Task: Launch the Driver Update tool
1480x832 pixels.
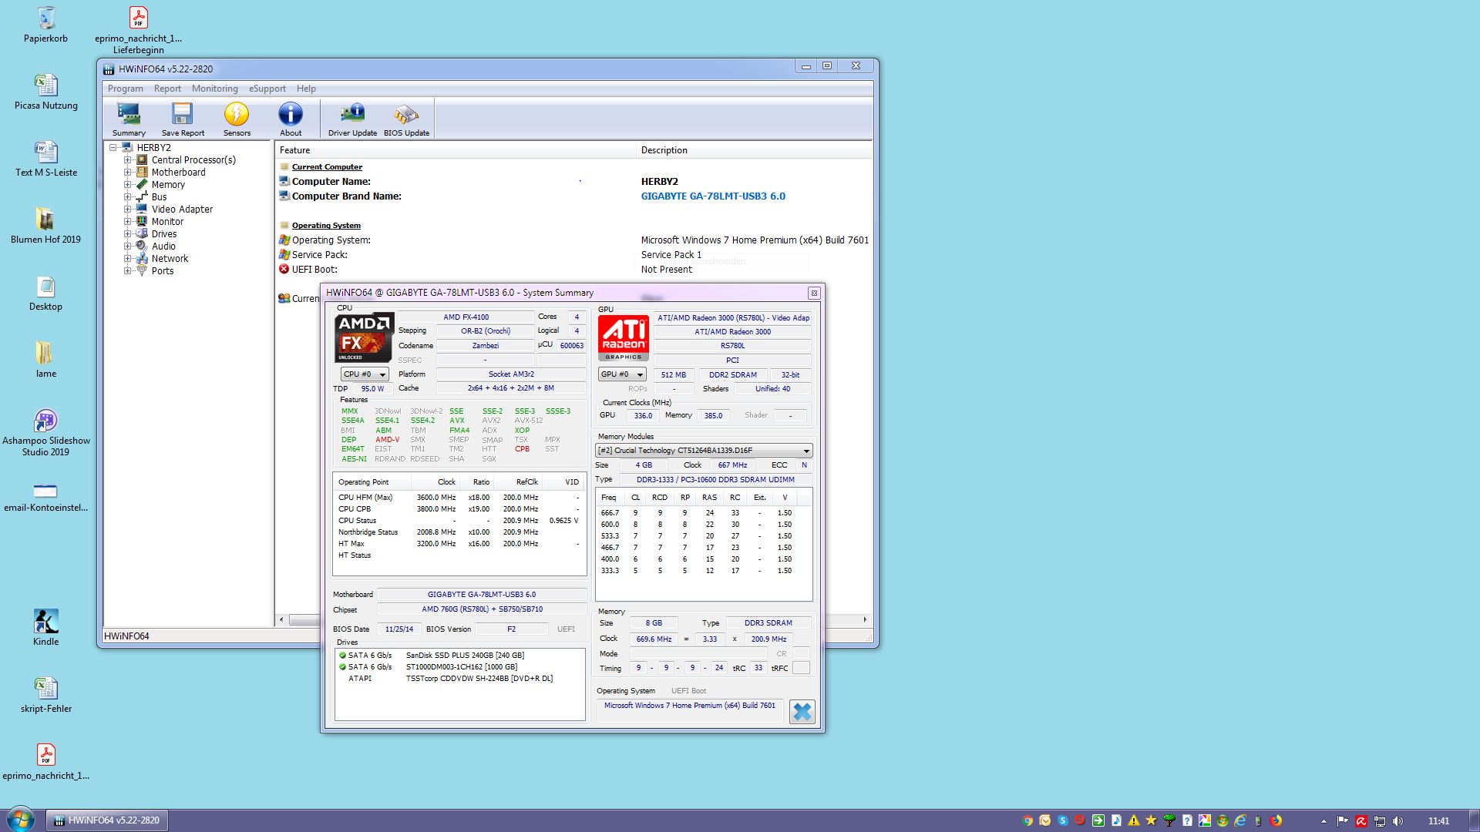Action: pos(352,119)
